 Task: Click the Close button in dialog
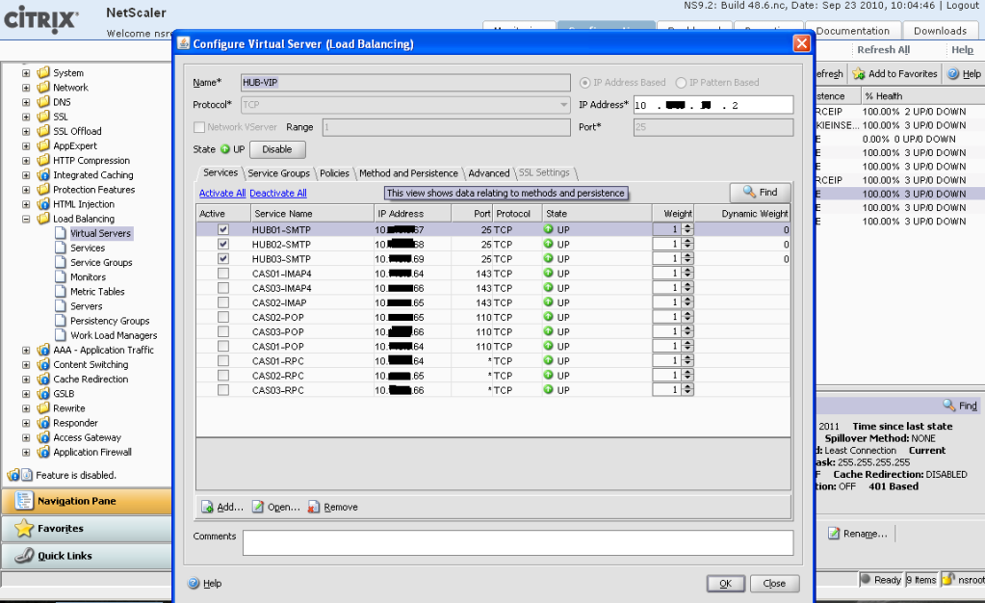coord(774,584)
